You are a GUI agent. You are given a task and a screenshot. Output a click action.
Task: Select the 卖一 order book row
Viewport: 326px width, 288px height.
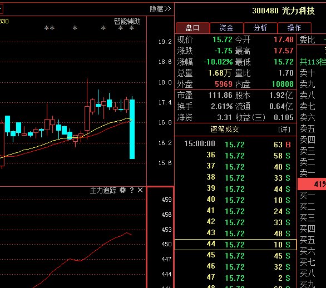312,173
